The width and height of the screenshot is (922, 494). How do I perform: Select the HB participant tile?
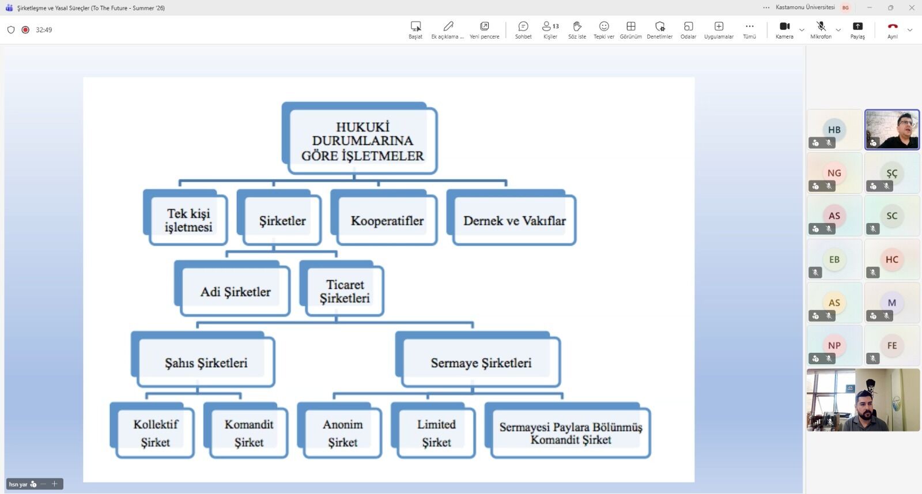[x=834, y=130]
